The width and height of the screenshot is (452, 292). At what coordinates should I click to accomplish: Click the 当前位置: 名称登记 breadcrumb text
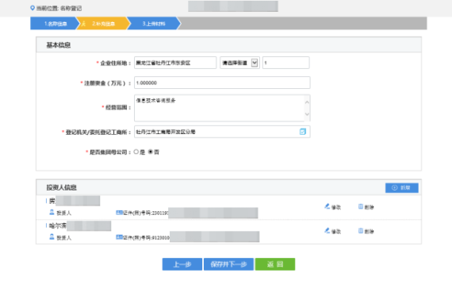(x=59, y=9)
